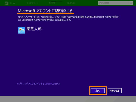Screen dimensions: 136x102
Task: Click the キャンセル (Cancel) button
Action: 115,91
